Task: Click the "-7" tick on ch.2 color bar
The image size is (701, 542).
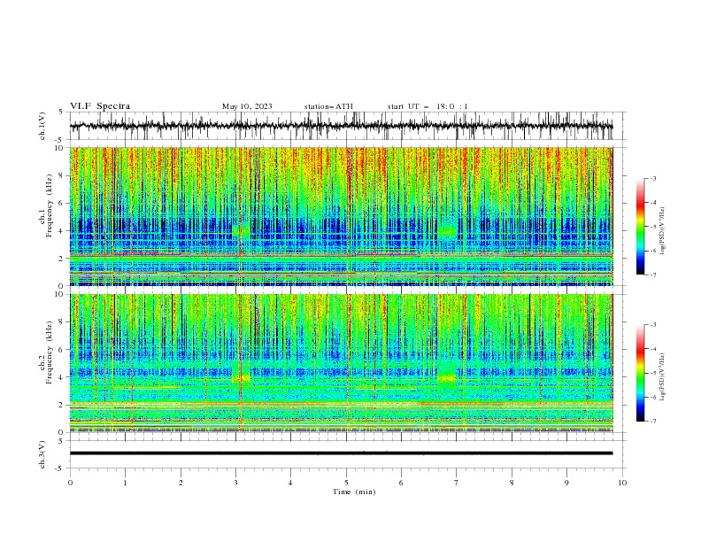Action: click(653, 421)
